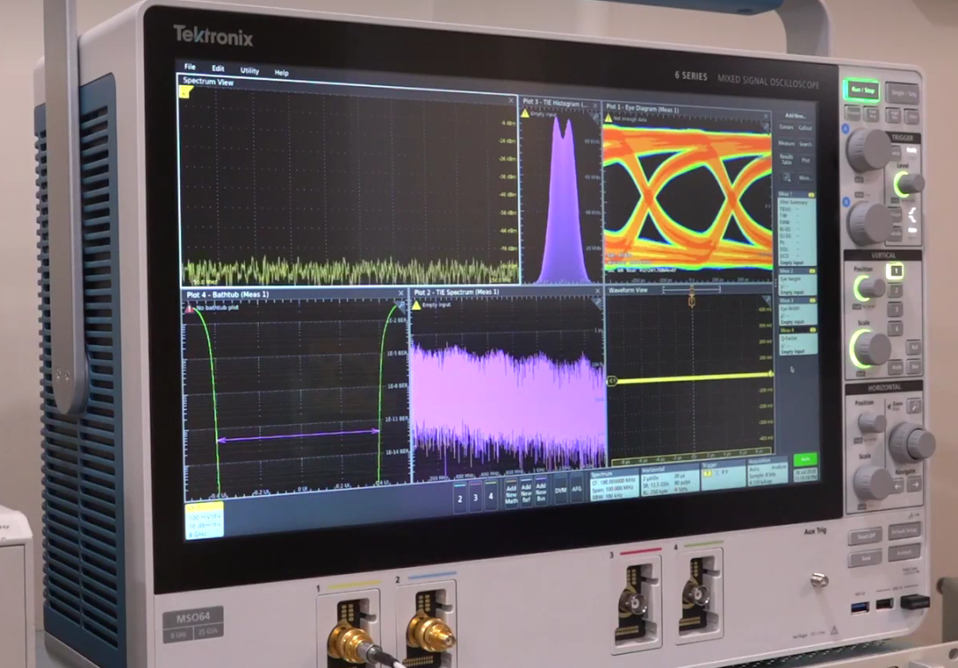Tap the Callout button in Add New panel
The height and width of the screenshot is (668, 958).
805,128
